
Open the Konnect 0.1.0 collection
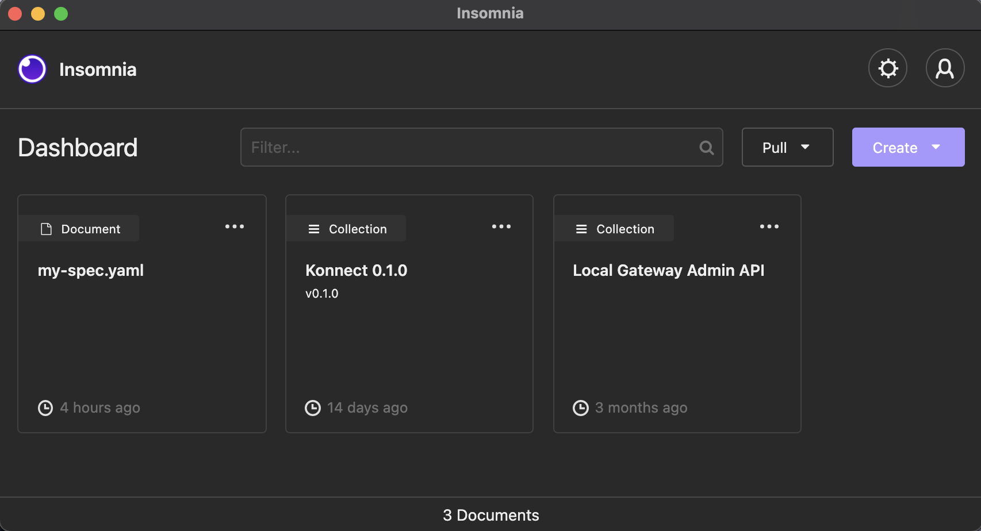point(409,314)
